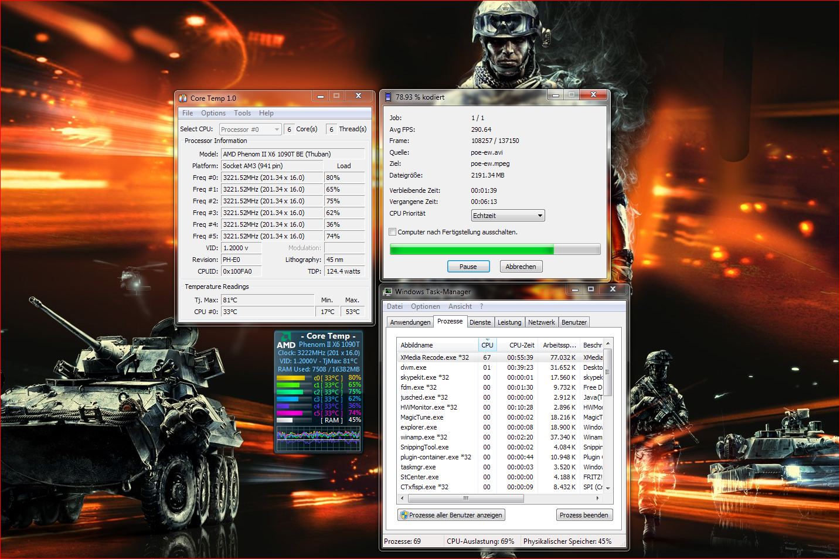Image resolution: width=840 pixels, height=559 pixels.
Task: Select the HWMonitor.exe *32 process
Action: click(500, 407)
